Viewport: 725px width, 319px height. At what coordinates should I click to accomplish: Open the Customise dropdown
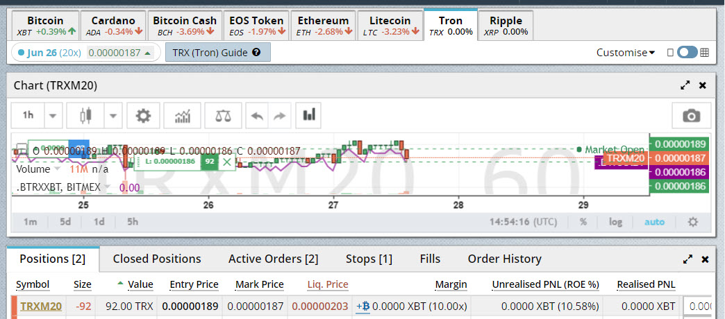(x=626, y=53)
